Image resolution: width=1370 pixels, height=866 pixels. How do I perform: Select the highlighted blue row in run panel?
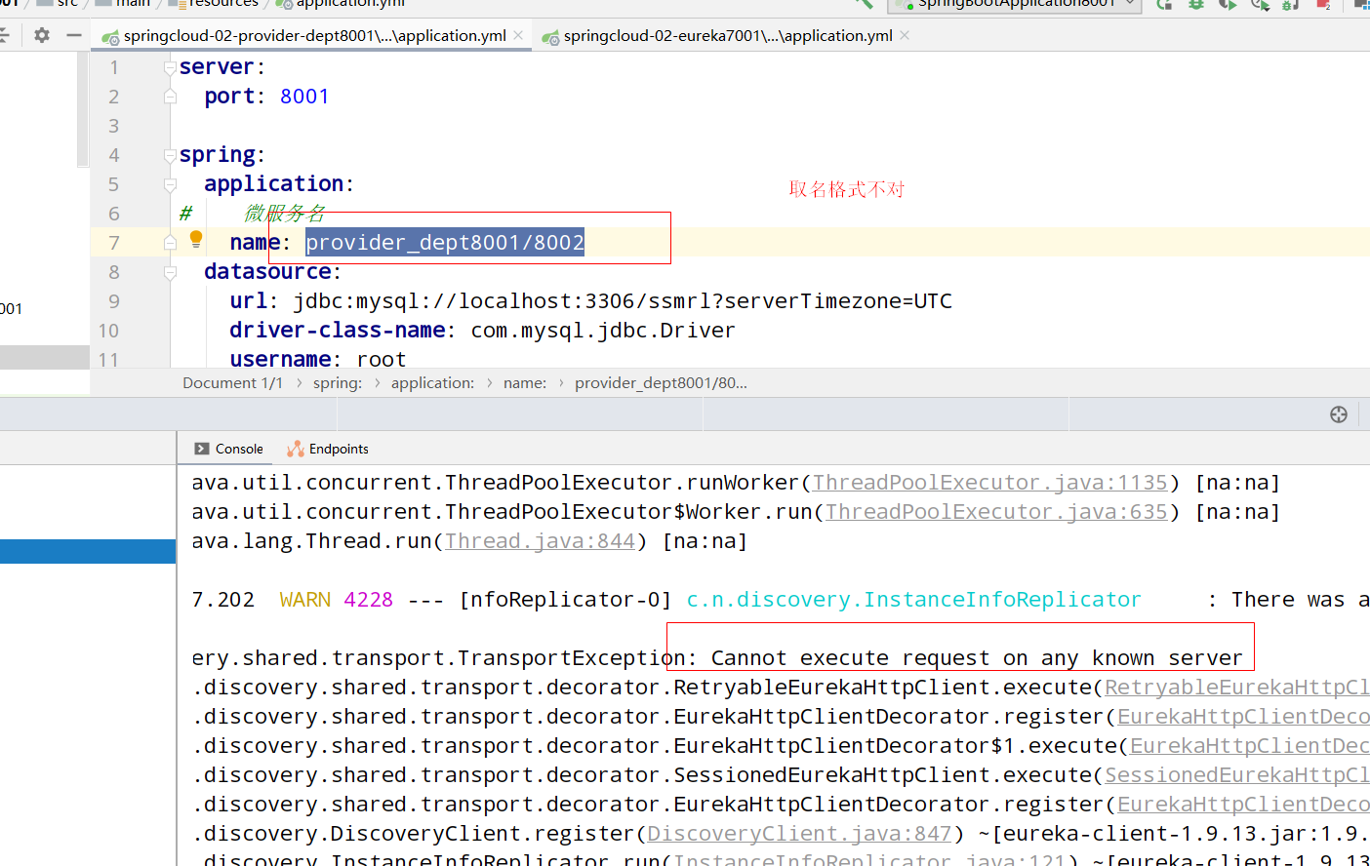coord(88,551)
